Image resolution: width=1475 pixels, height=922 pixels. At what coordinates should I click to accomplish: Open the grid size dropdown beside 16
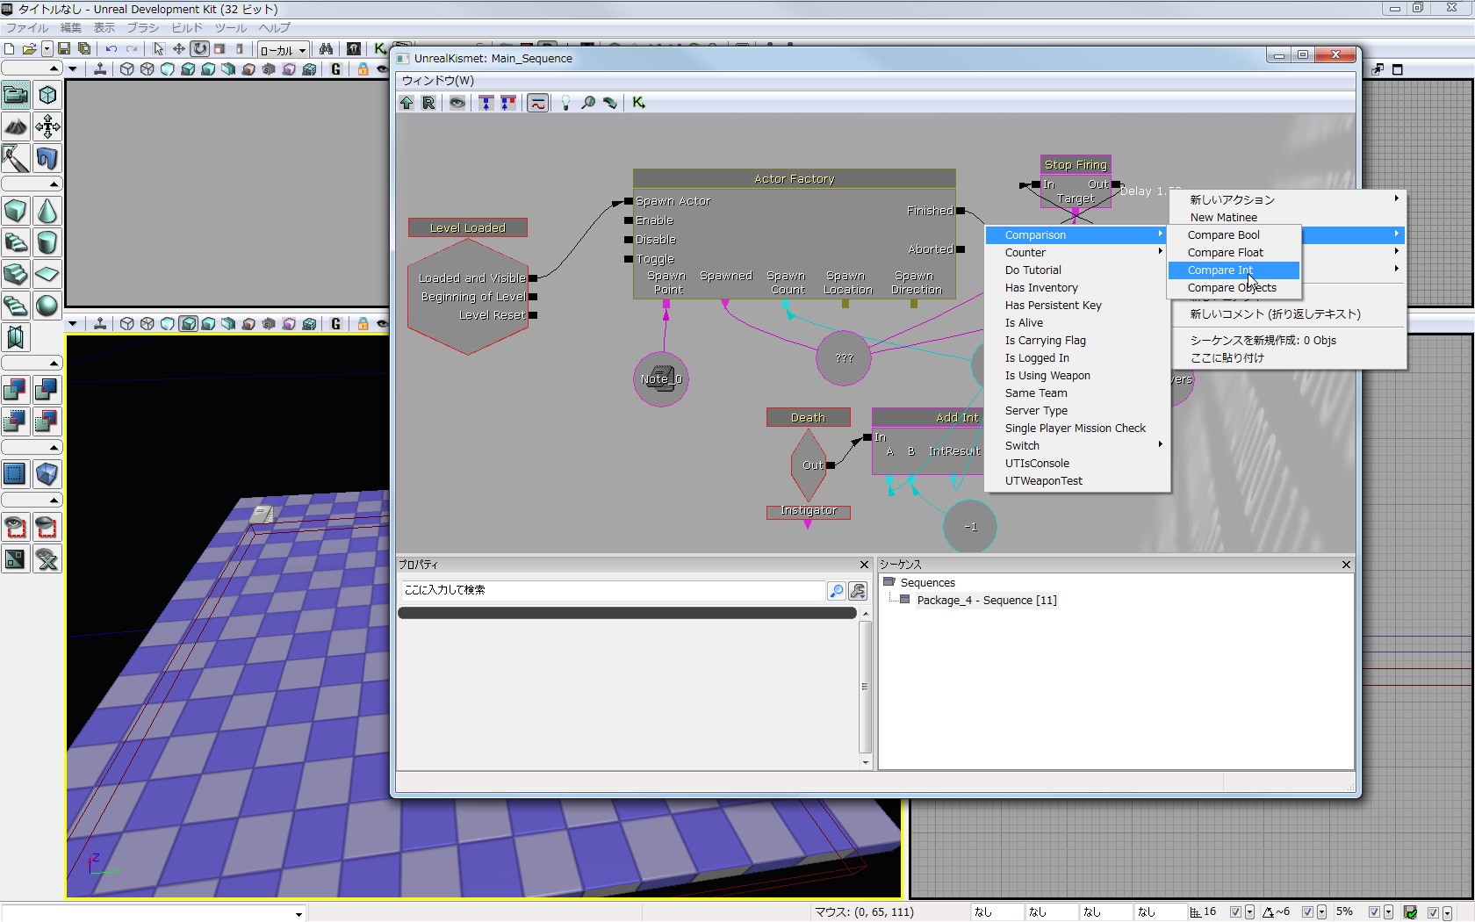click(x=1249, y=912)
